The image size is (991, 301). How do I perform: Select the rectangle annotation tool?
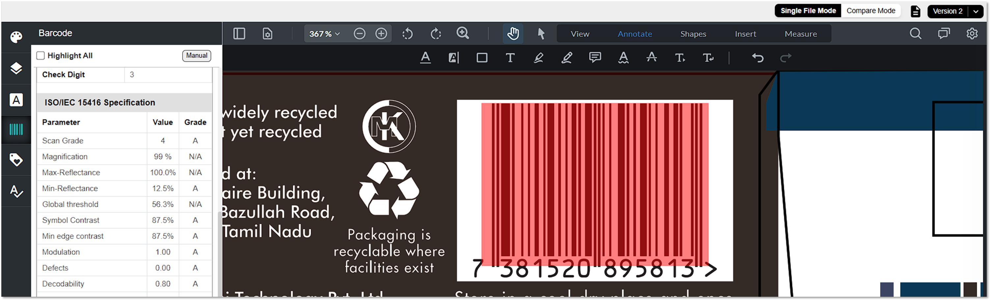pyautogui.click(x=482, y=57)
